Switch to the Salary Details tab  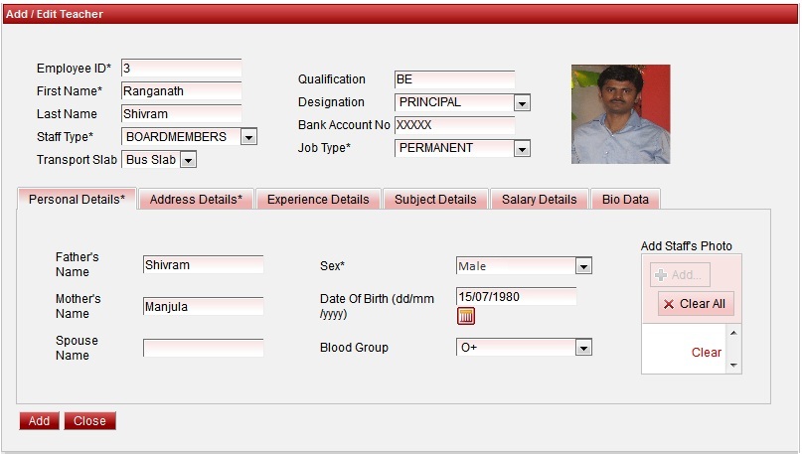click(539, 200)
